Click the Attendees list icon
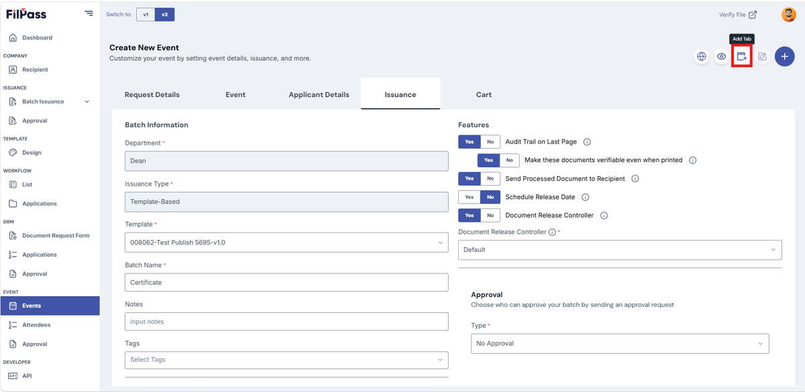Viewport: 805px width, 392px height. click(13, 325)
